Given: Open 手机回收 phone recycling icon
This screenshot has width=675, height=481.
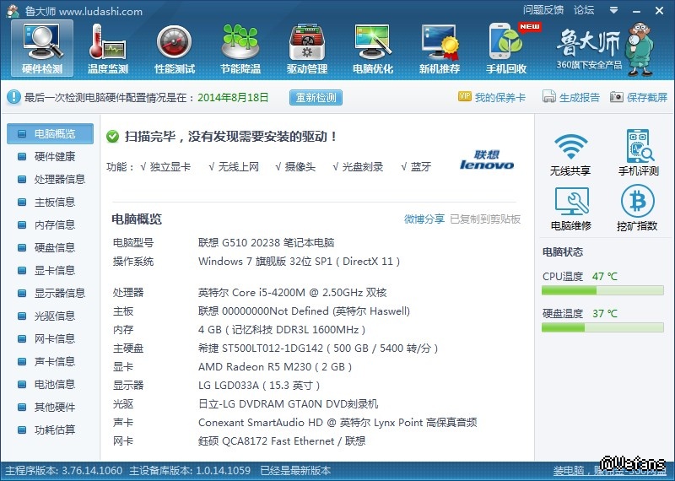Looking at the screenshot, I should 506,48.
